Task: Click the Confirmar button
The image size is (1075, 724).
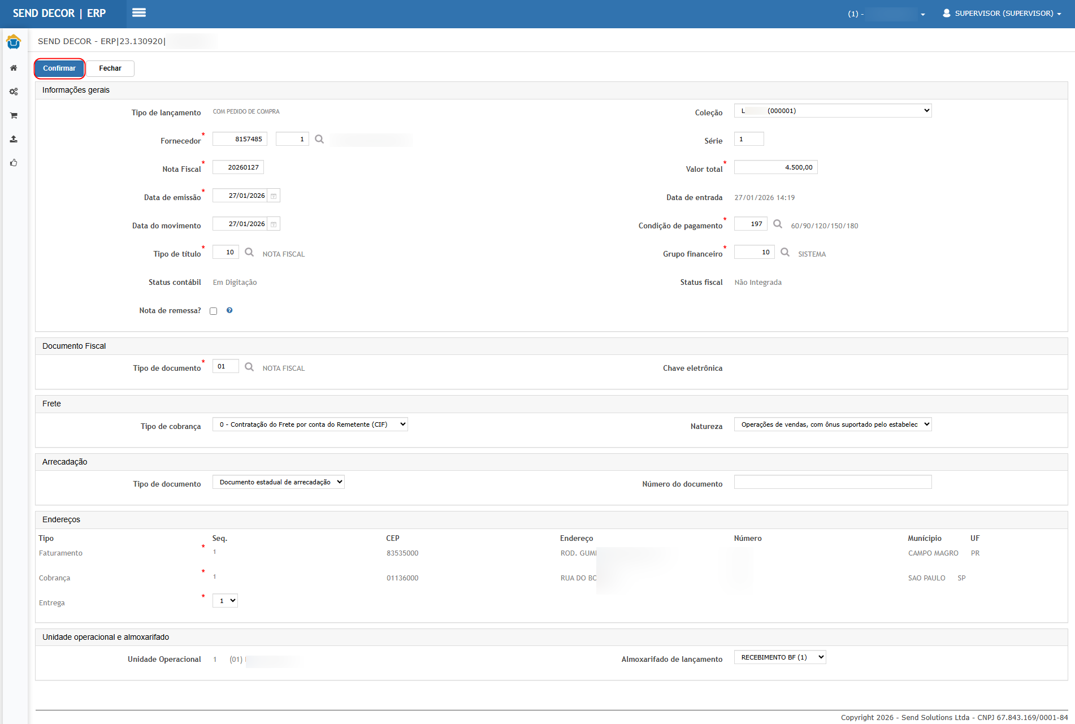Action: tap(59, 68)
